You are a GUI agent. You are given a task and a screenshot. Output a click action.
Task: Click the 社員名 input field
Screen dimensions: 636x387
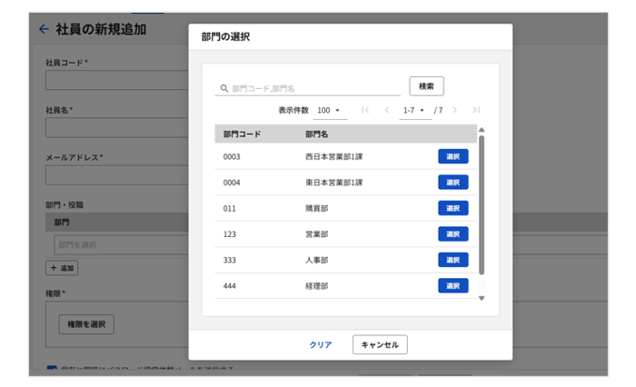coord(117,127)
